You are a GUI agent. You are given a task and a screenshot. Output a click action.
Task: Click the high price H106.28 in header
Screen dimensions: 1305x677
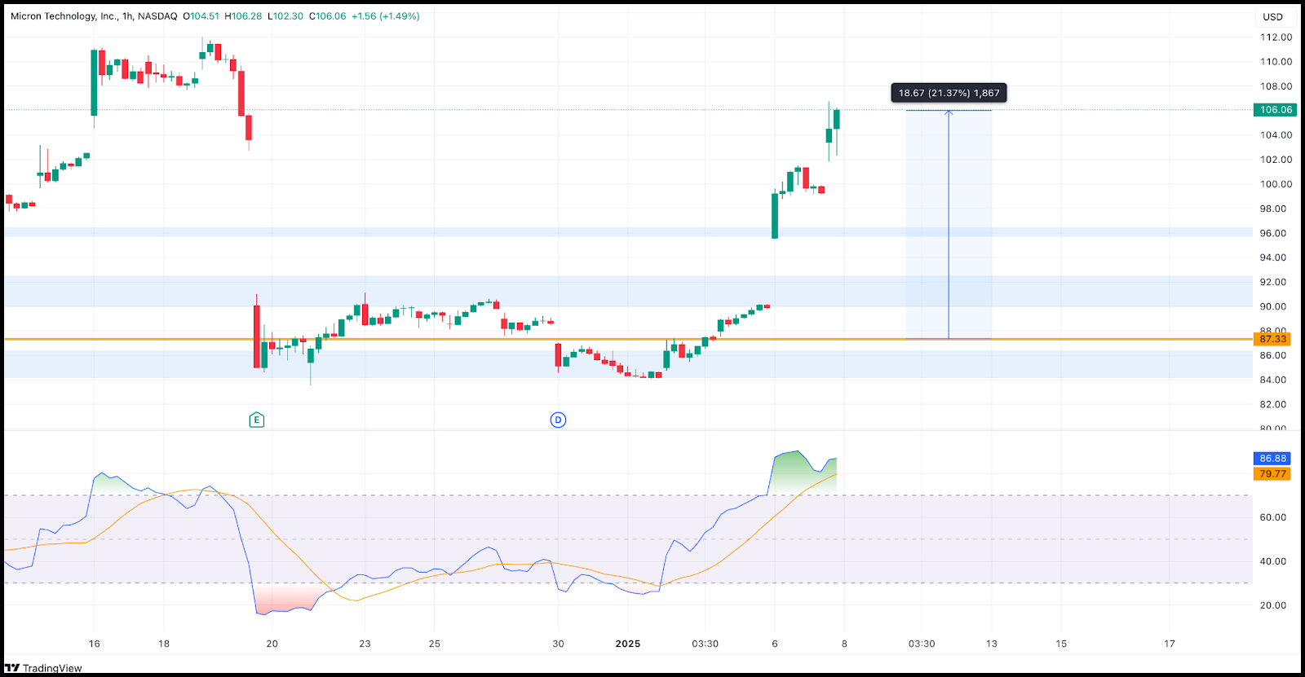click(243, 16)
